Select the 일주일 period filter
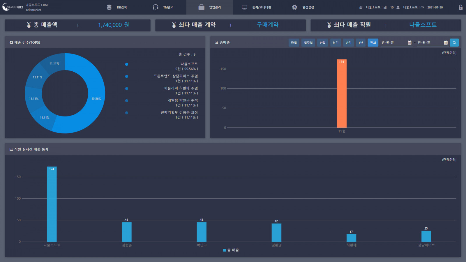The image size is (466, 262). pos(308,43)
